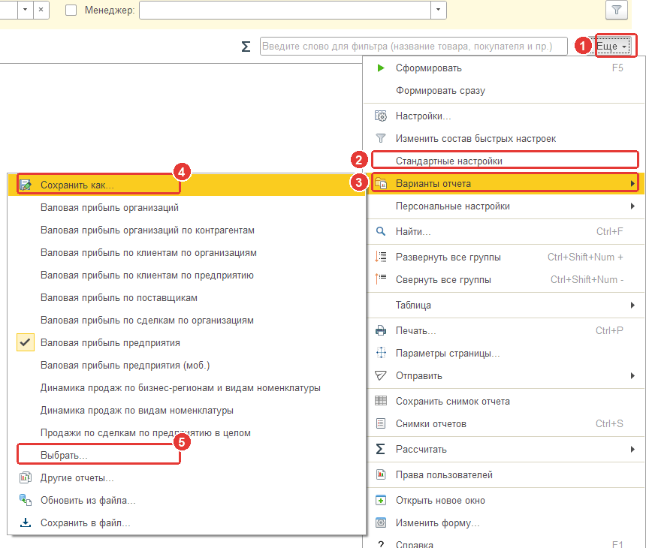Expand the Отправить submenu arrow
The width and height of the screenshot is (646, 548).
(x=632, y=375)
